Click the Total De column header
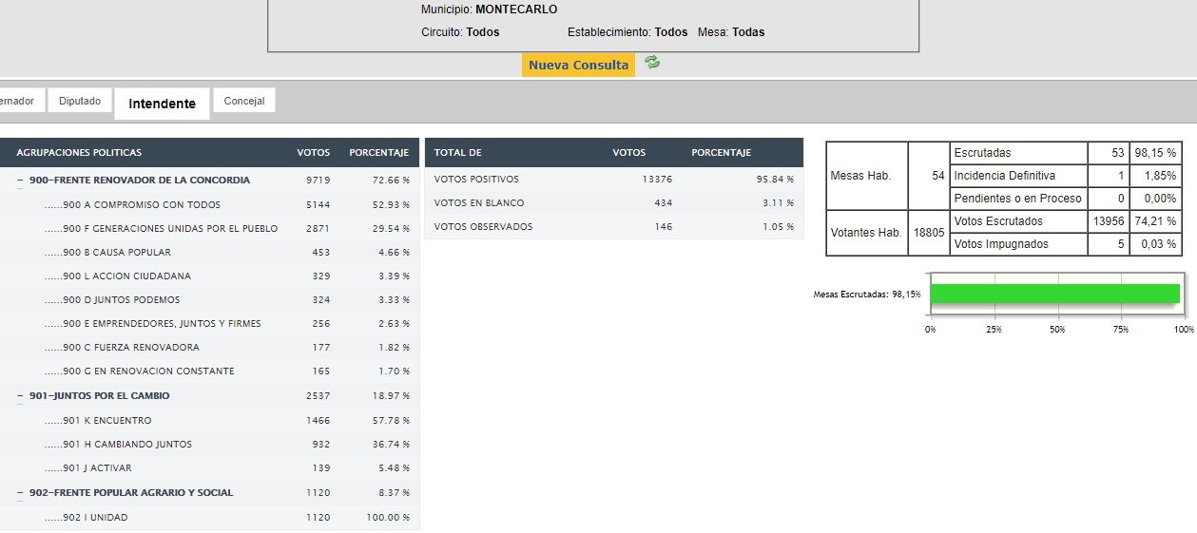Screen dimensions: 1197x533 coord(458,153)
